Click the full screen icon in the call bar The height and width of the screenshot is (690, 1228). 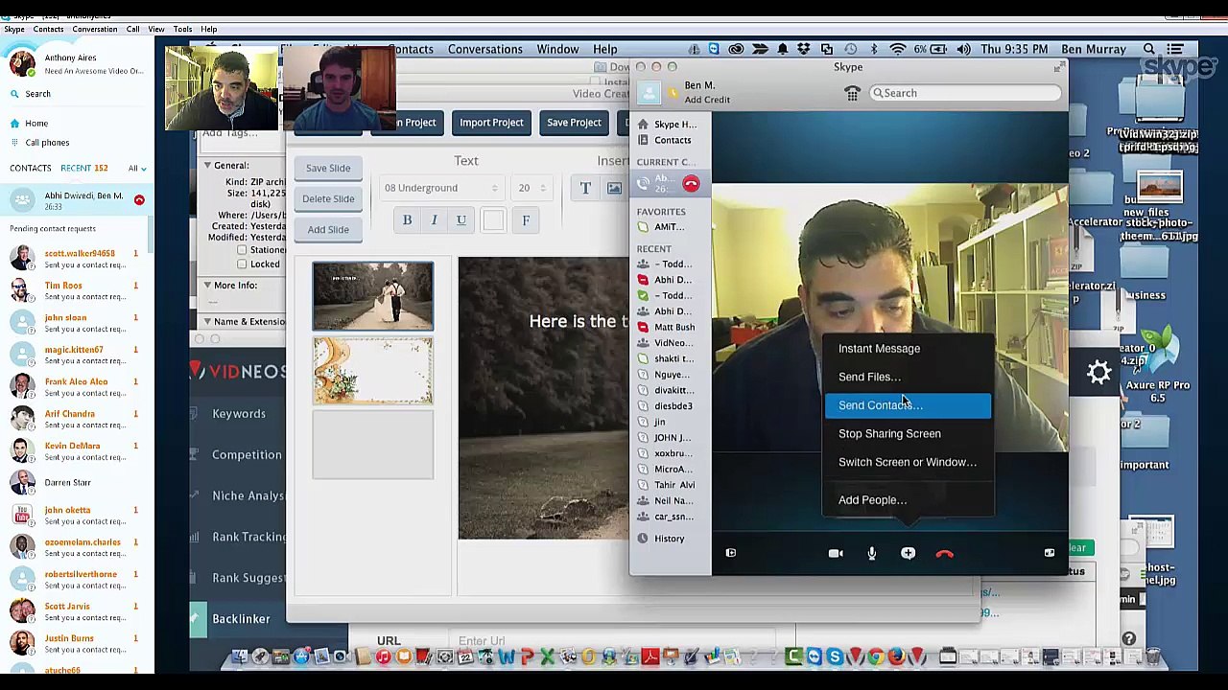click(1050, 553)
